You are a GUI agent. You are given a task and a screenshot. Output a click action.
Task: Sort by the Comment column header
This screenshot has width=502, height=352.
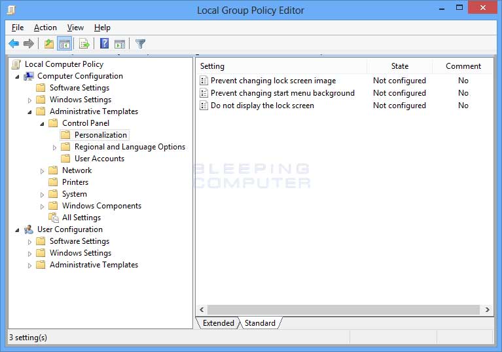(x=463, y=66)
